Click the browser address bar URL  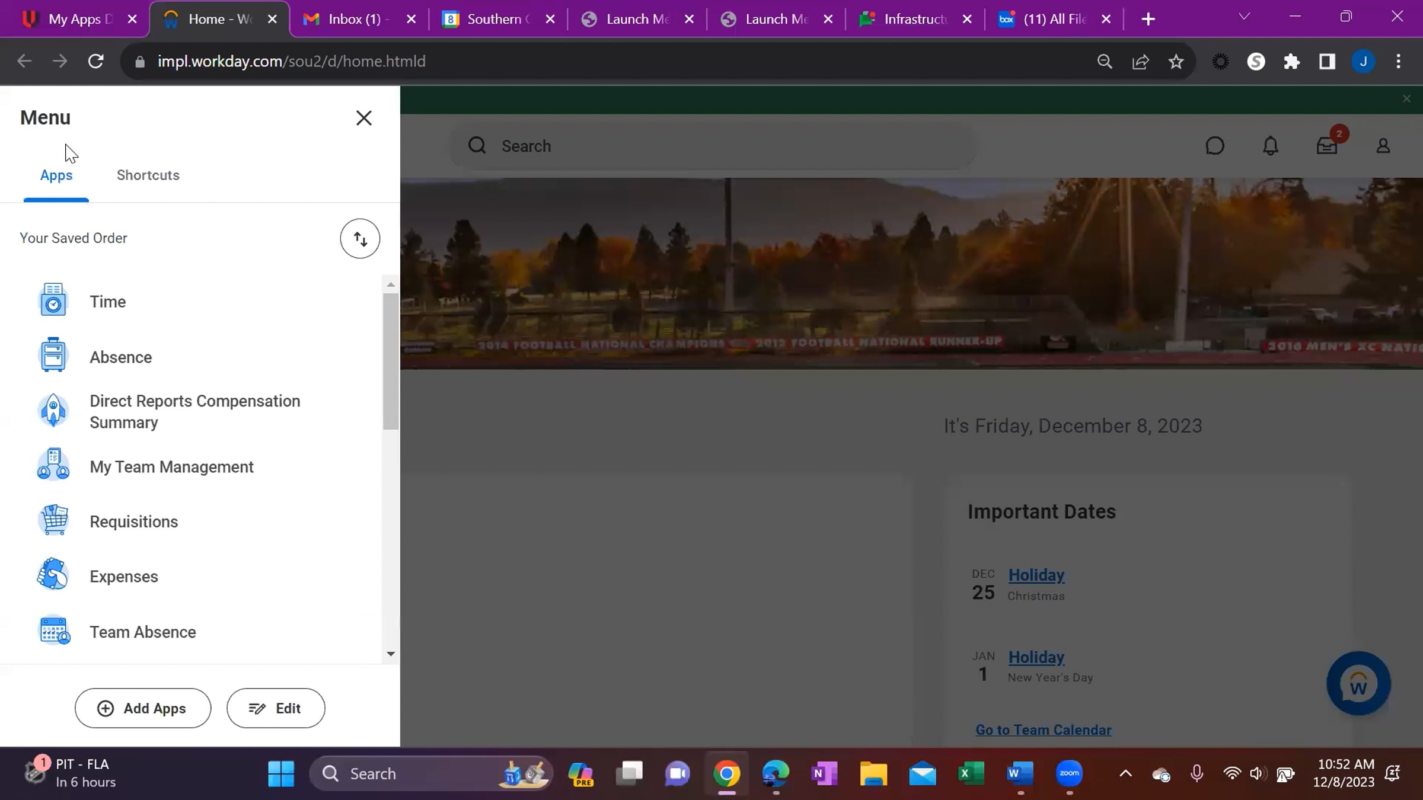292,61
